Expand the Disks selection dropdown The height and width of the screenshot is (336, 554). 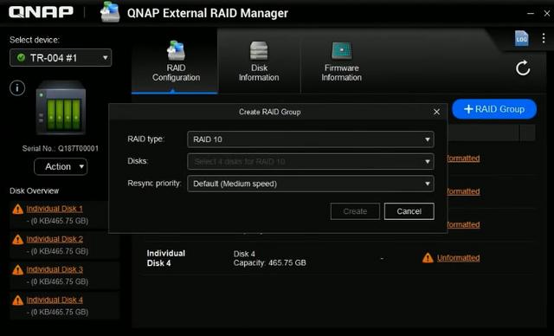pyautogui.click(x=311, y=161)
